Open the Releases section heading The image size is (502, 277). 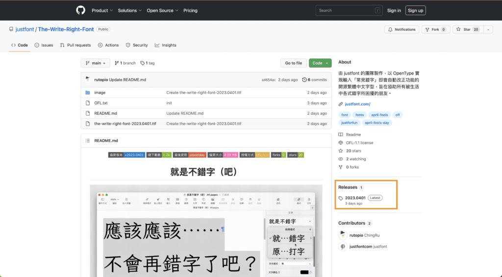point(348,187)
